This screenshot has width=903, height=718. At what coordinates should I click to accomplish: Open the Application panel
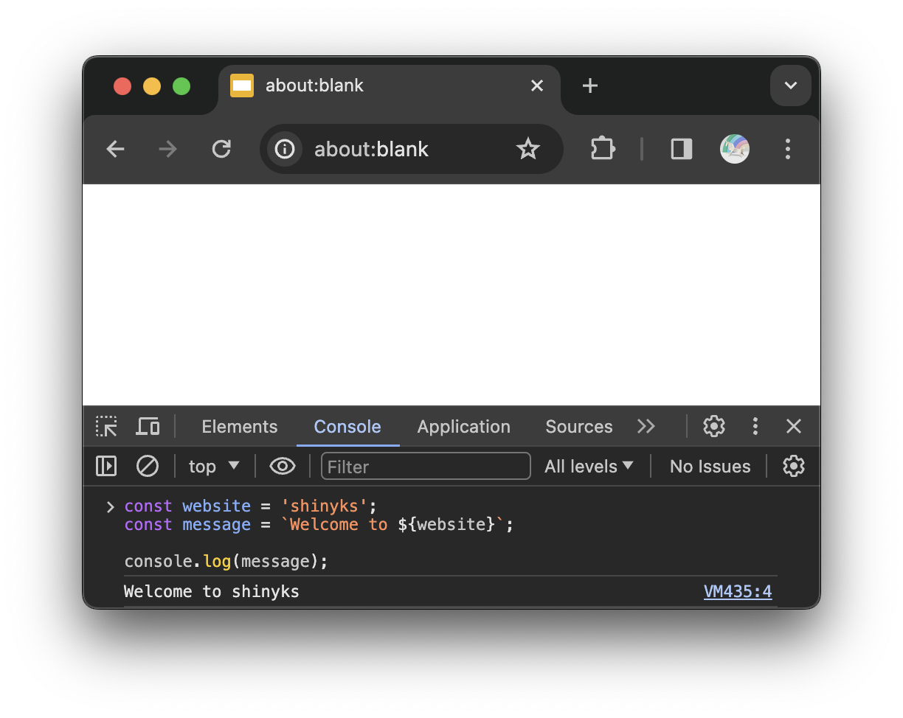[464, 427]
